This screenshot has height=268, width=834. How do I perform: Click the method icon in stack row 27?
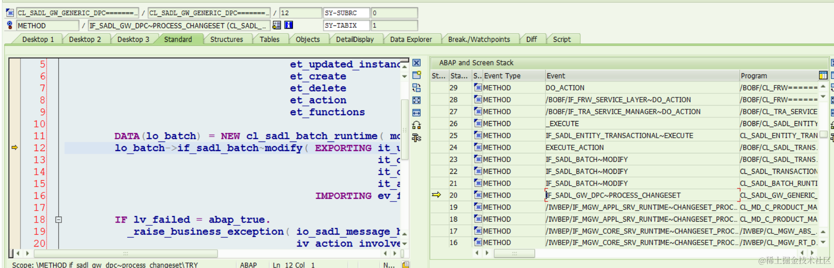tap(478, 111)
